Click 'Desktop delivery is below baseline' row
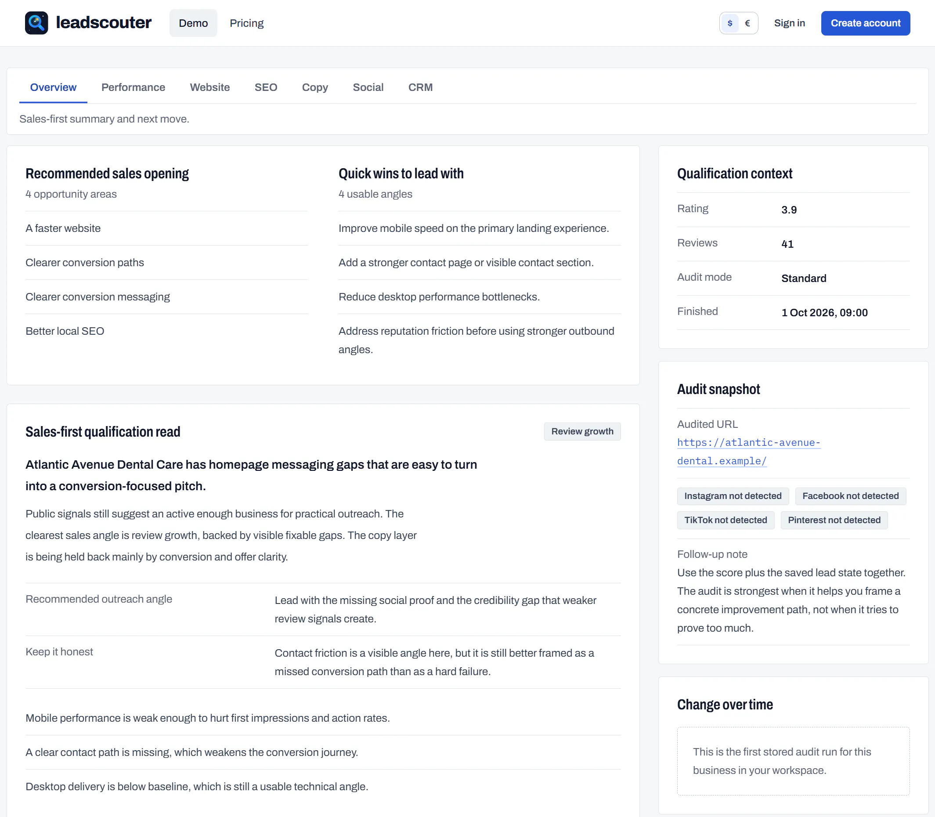Screen dimensions: 935x817 point(323,786)
